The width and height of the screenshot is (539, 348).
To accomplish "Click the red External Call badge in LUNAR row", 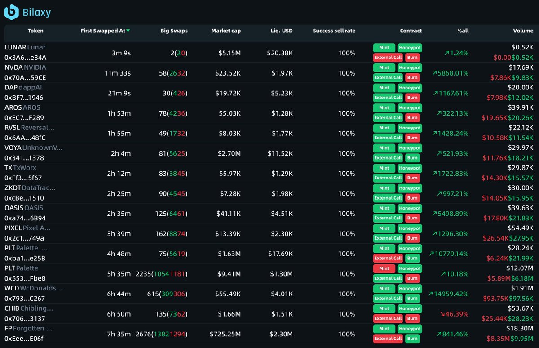I will point(388,58).
